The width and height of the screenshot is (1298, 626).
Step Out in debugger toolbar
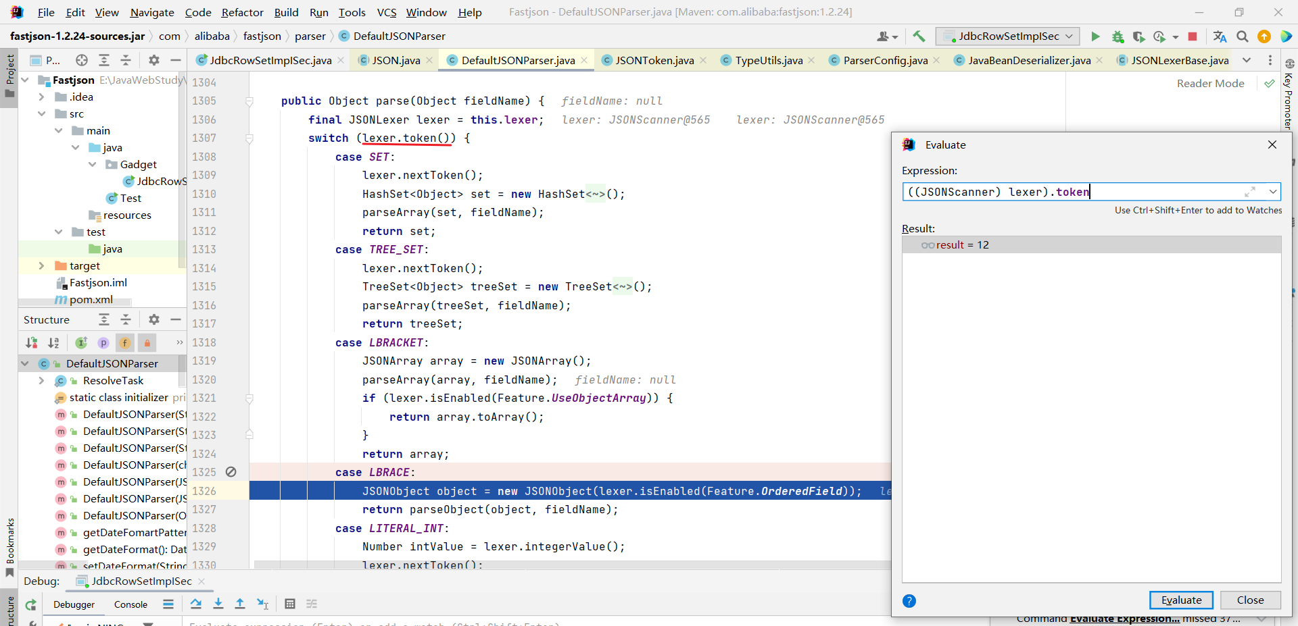[x=240, y=604]
